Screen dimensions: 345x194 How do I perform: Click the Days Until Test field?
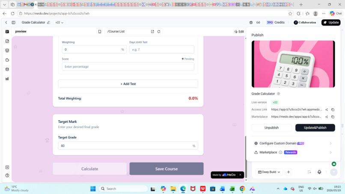[162, 50]
